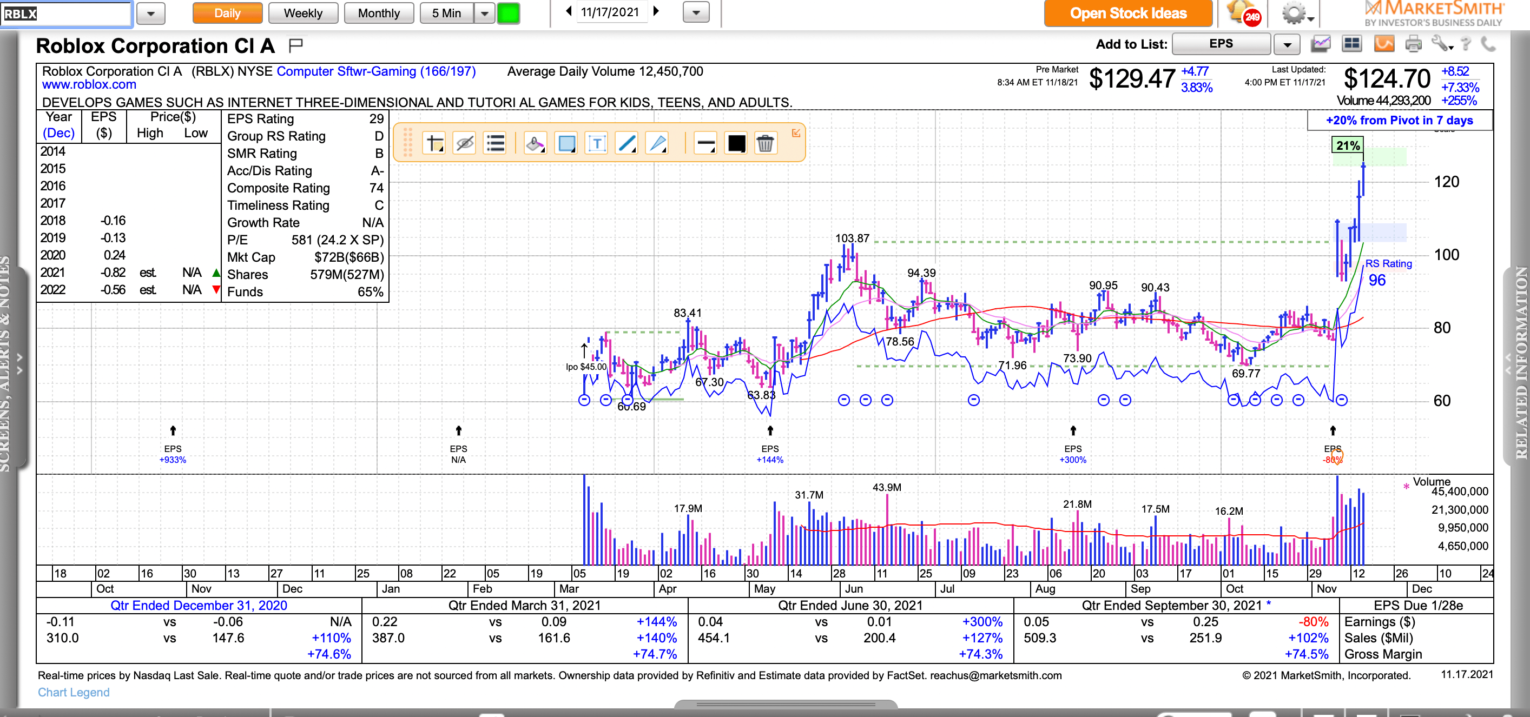Switch to the Monthly chart tab
This screenshot has height=717, width=1530.
(378, 13)
